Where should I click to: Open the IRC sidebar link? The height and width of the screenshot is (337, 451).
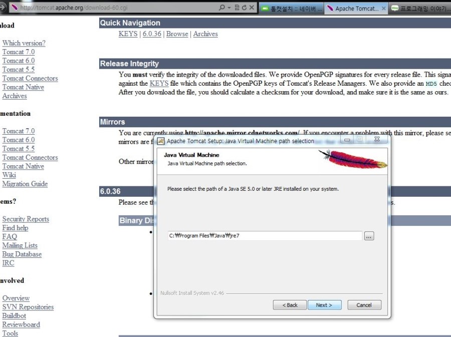(8, 263)
